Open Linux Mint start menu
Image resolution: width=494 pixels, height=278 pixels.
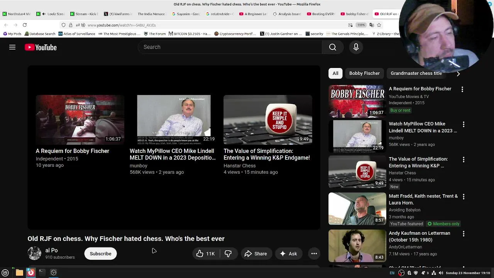pos(5,273)
